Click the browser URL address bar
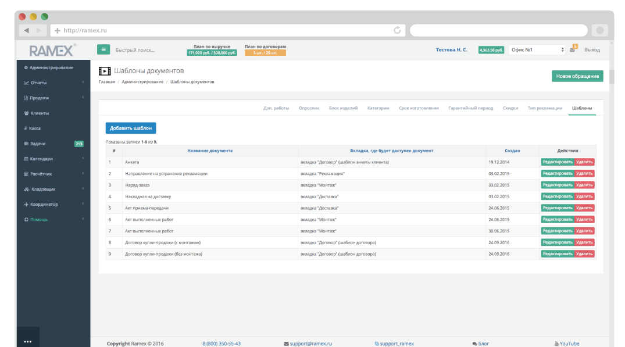The height and width of the screenshot is (347, 625). point(227,30)
